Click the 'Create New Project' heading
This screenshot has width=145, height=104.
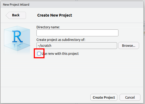point(55,15)
